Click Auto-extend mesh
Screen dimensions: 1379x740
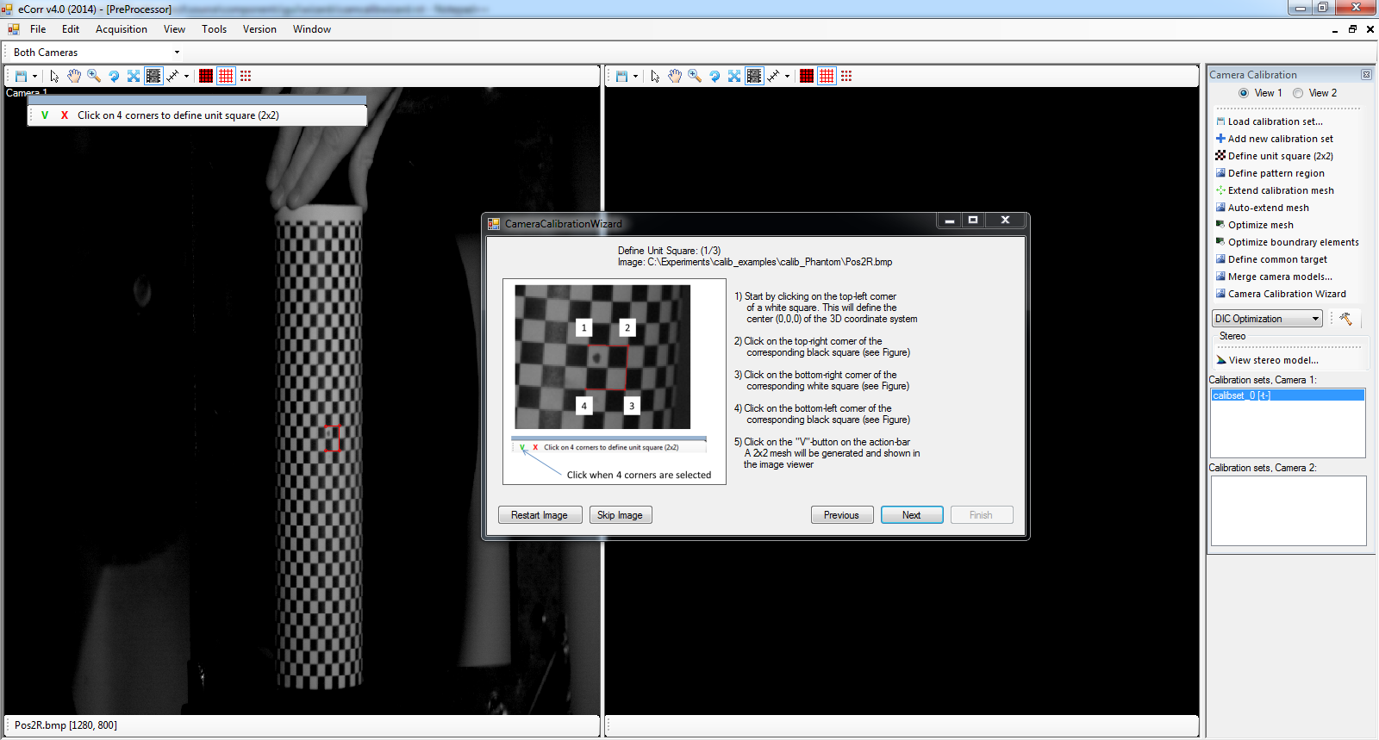pos(1262,208)
